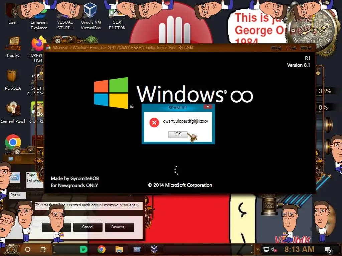Click the emulator window title bar text

click(x=123, y=48)
